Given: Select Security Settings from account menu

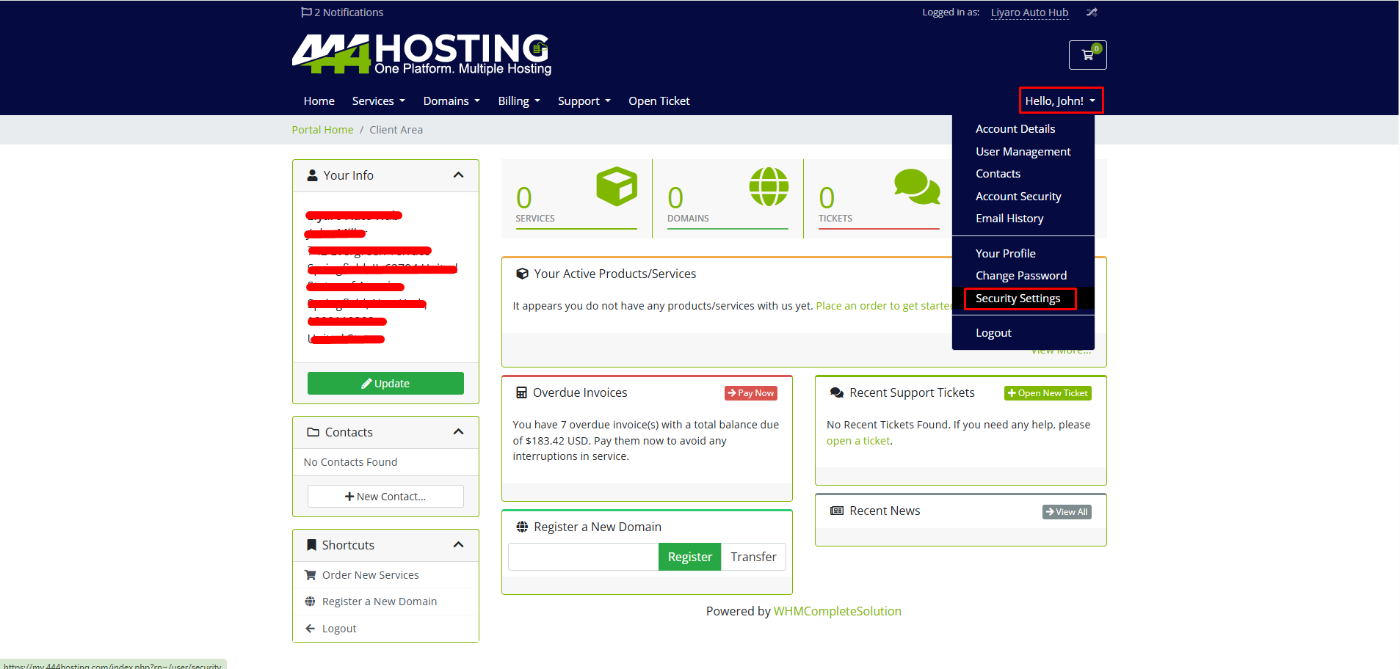Looking at the screenshot, I should click(x=1018, y=299).
